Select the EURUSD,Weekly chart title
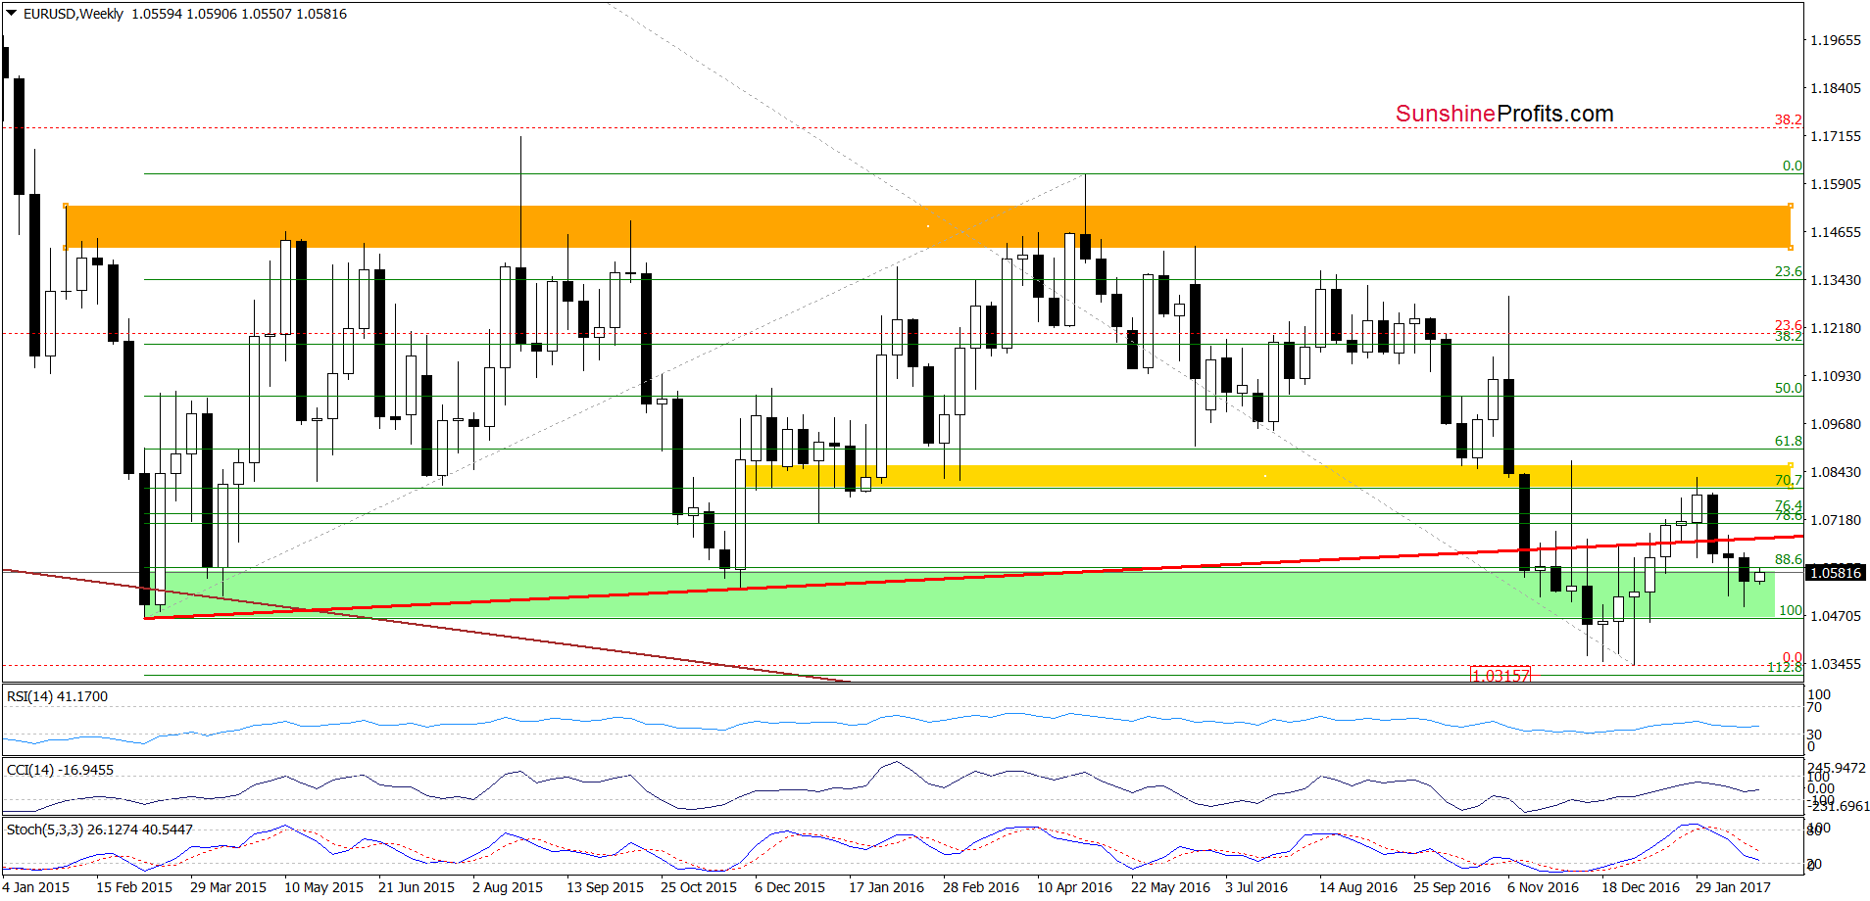1870x901 pixels. coord(74,14)
